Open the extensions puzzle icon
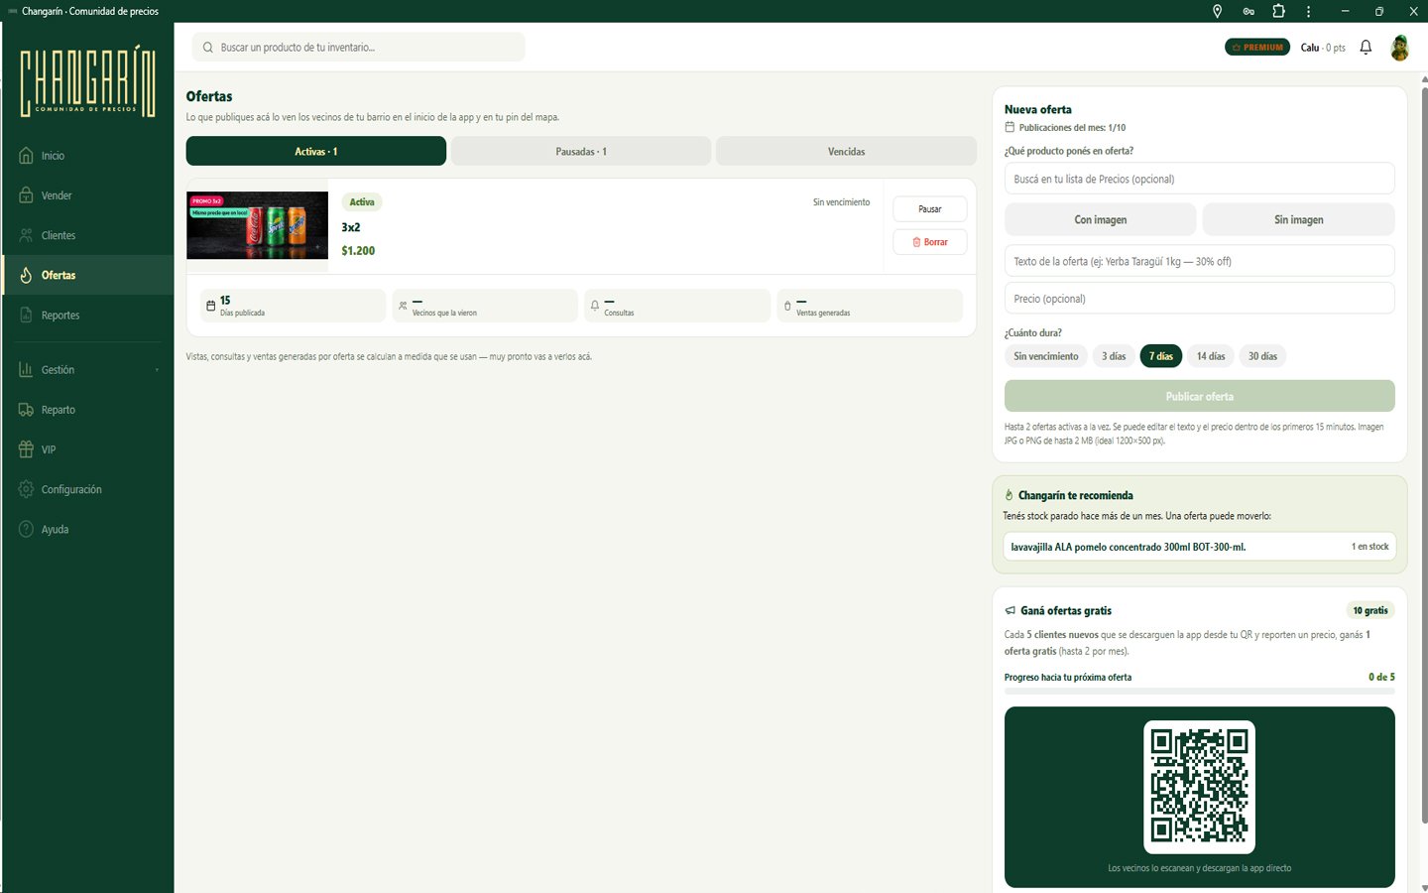Viewport: 1428px width, 893px height. pos(1278,11)
